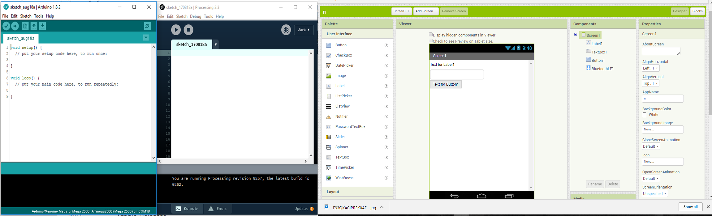712x216 pixels.
Task: Open CloseScreenAnimation Default dropdown
Action: [x=651, y=146]
